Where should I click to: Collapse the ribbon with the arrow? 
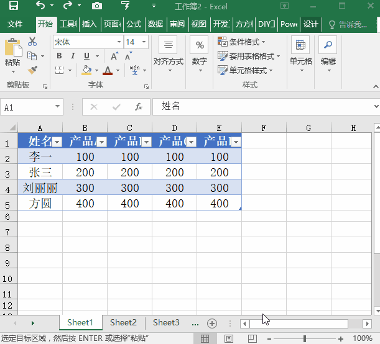click(376, 86)
